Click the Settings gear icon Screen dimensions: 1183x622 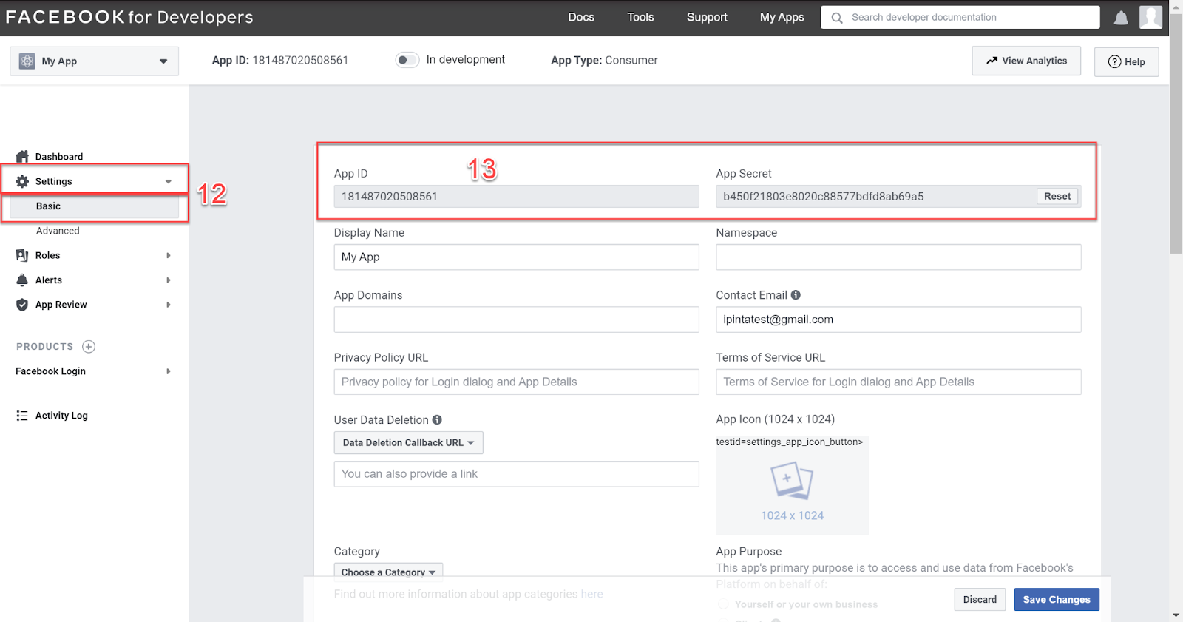[x=22, y=181]
